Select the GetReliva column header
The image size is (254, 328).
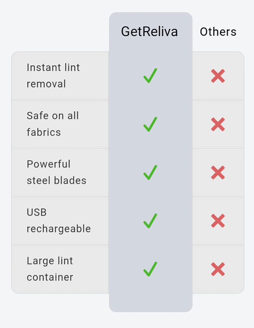tap(149, 31)
